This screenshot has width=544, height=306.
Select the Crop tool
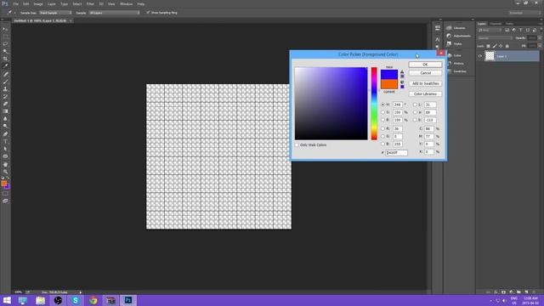tap(5, 59)
